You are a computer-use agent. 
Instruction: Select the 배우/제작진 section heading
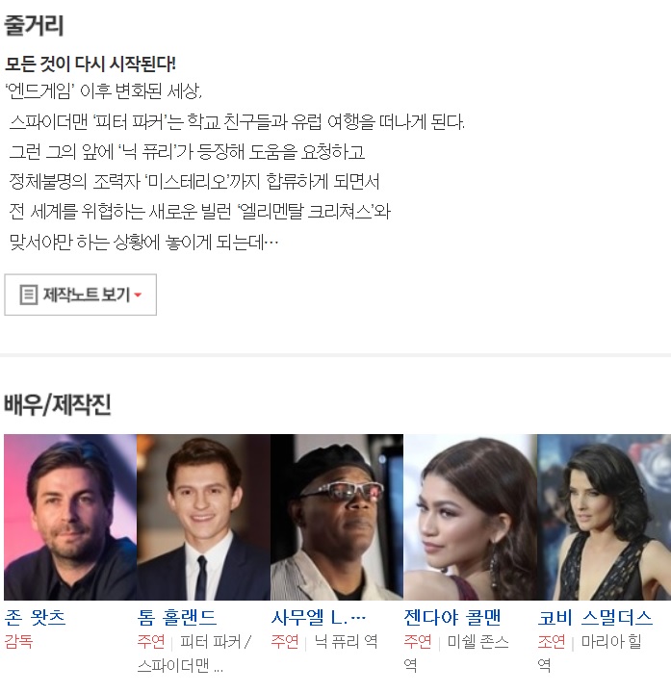click(x=58, y=404)
